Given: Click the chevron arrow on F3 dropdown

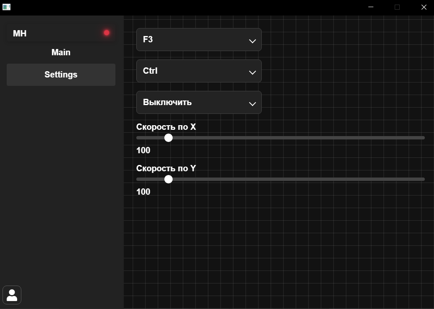Looking at the screenshot, I should (x=252, y=41).
